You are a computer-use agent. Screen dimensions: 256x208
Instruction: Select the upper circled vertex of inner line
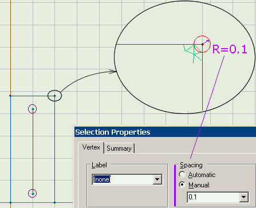pos(33,109)
